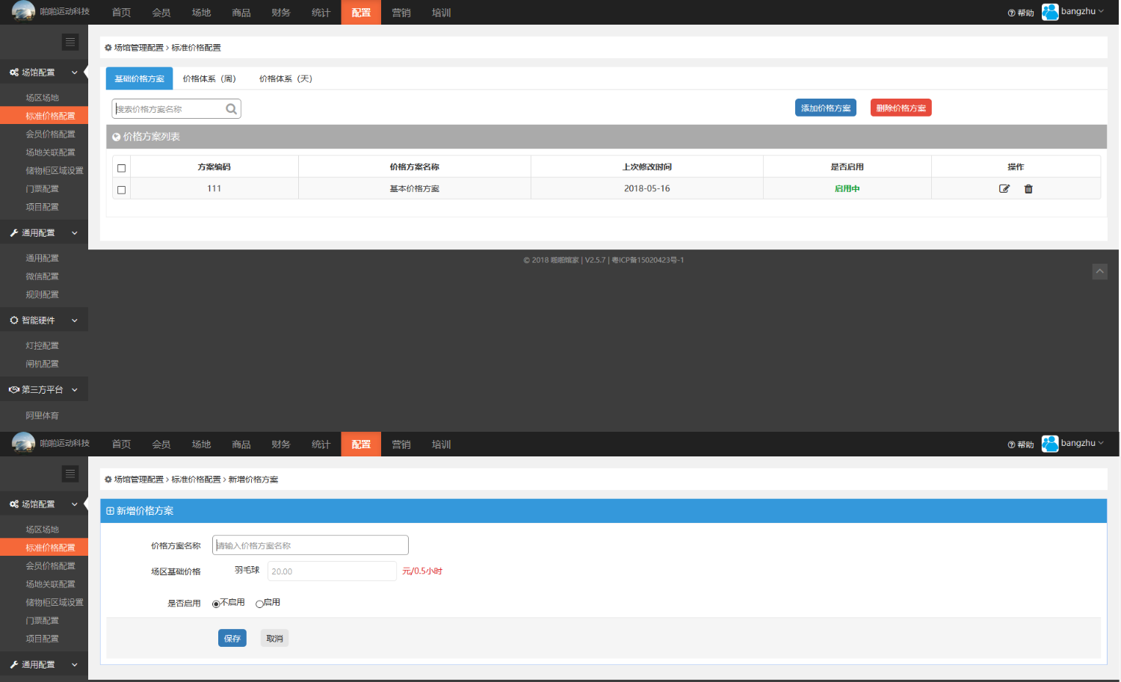Image resolution: width=1121 pixels, height=682 pixels.
Task: Click the magnifier icon in the search box
Action: pyautogui.click(x=232, y=109)
